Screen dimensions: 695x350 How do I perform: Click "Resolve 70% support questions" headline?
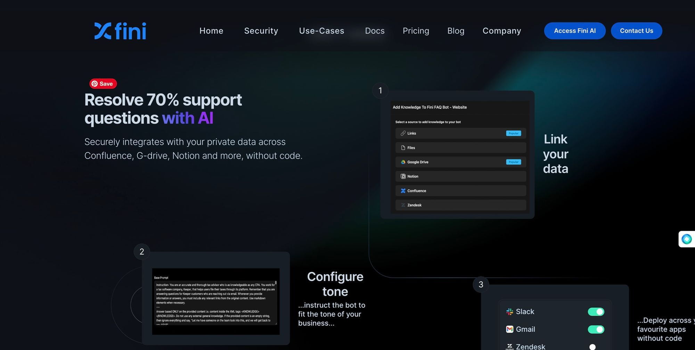click(x=163, y=109)
